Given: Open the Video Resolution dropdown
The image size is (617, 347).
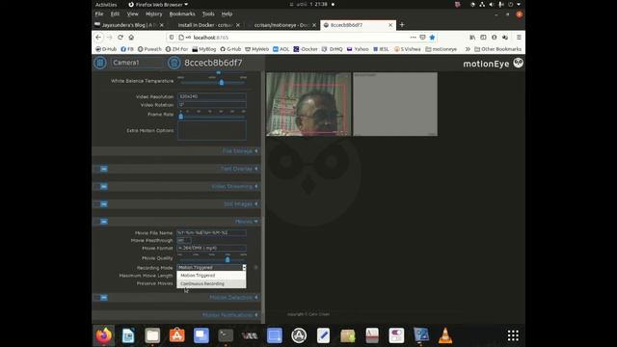Looking at the screenshot, I should pos(212,96).
